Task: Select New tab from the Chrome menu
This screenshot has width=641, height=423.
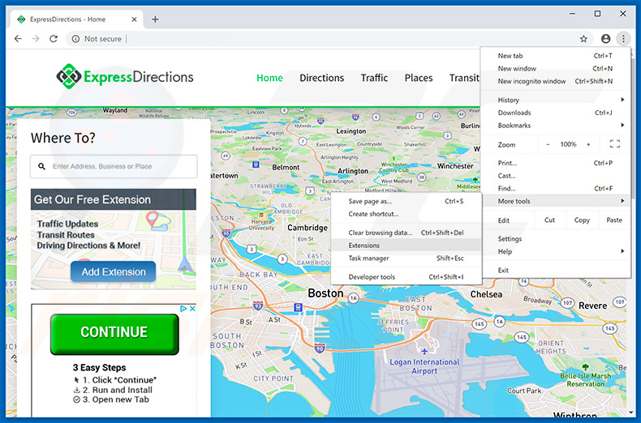Action: coord(556,56)
